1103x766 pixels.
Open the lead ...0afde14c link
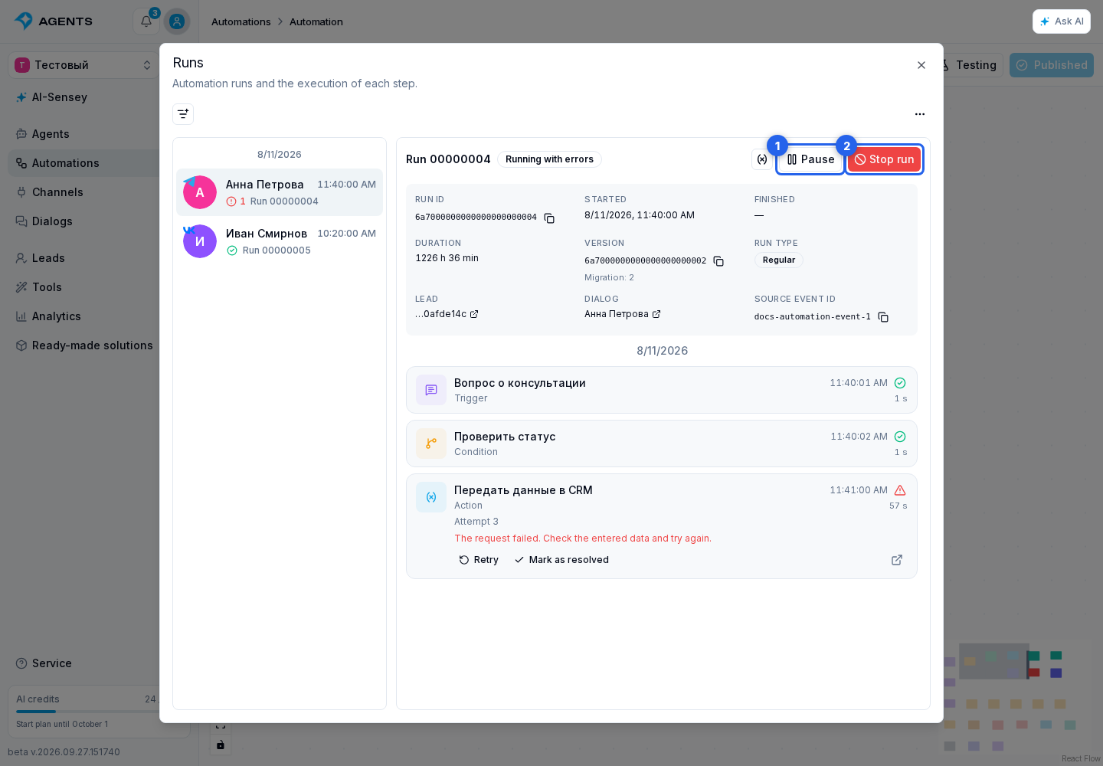[447, 314]
